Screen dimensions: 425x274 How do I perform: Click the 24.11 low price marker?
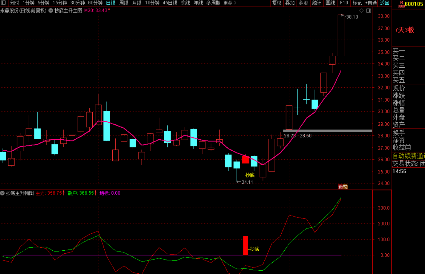click(x=247, y=182)
